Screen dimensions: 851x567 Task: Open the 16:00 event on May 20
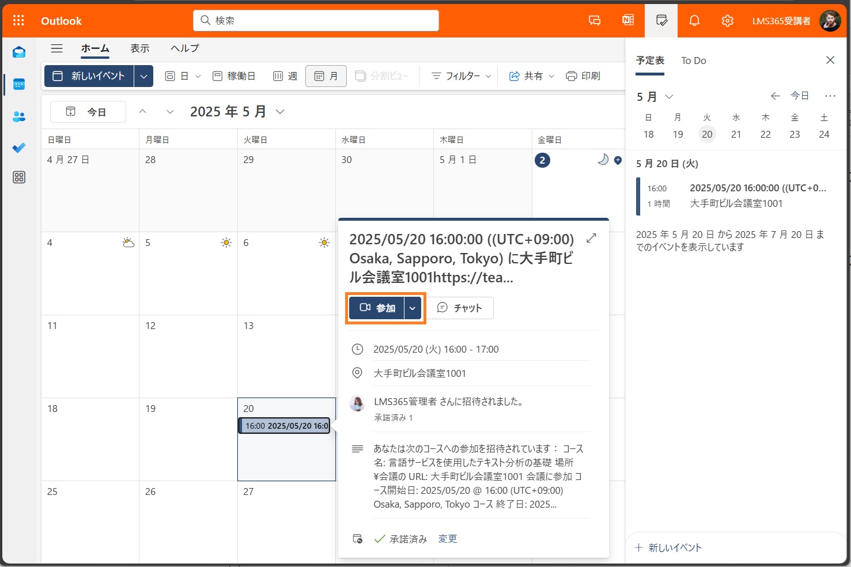coord(285,426)
